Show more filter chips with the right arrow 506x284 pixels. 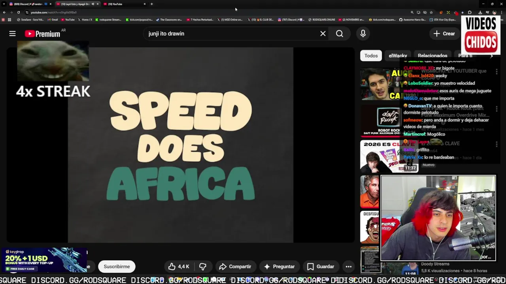point(491,56)
